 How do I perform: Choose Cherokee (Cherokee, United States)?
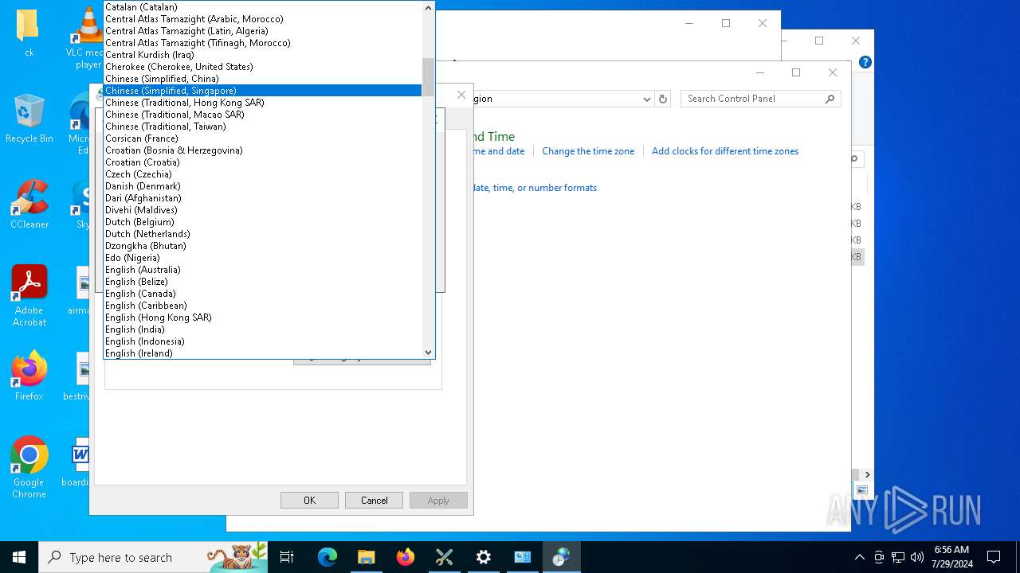262,67
